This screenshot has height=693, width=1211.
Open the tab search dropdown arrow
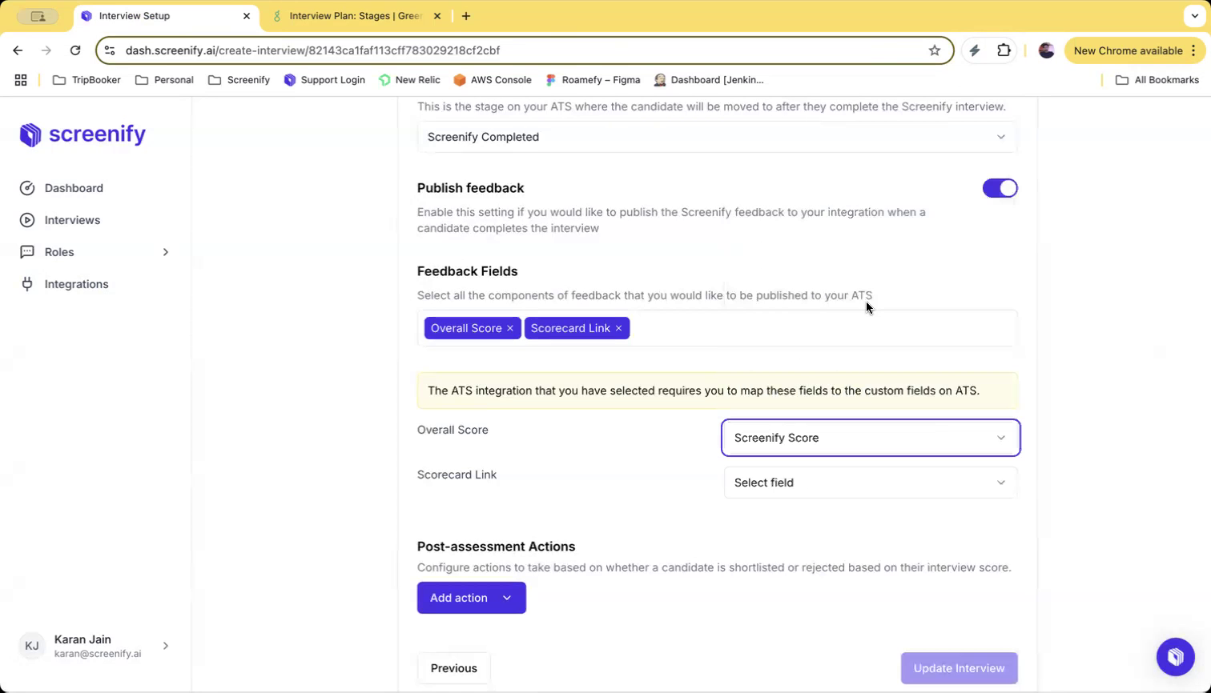tap(1194, 16)
